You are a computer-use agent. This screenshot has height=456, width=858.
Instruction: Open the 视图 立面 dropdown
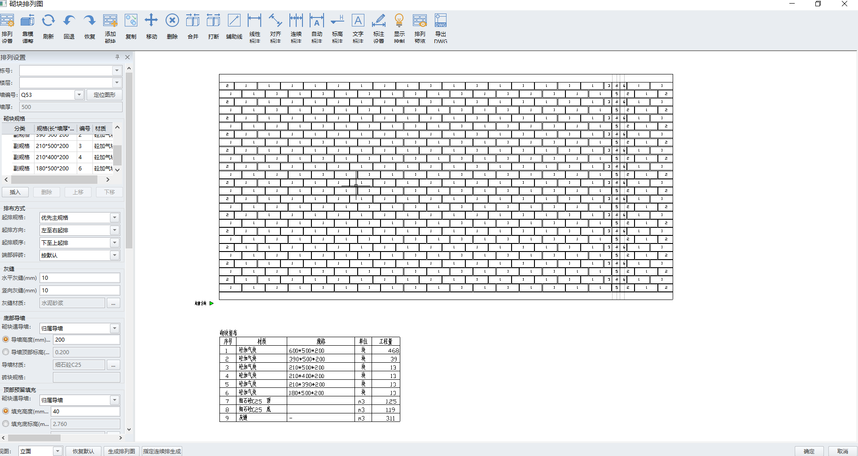click(x=58, y=451)
